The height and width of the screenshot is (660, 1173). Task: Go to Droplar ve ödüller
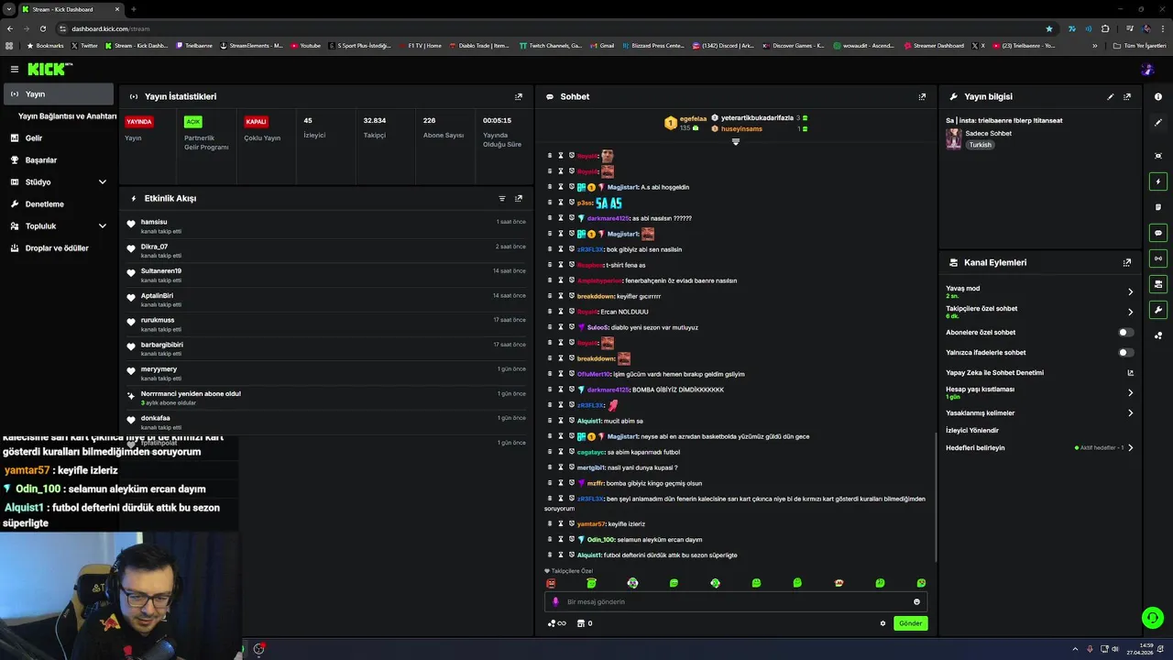(57, 248)
